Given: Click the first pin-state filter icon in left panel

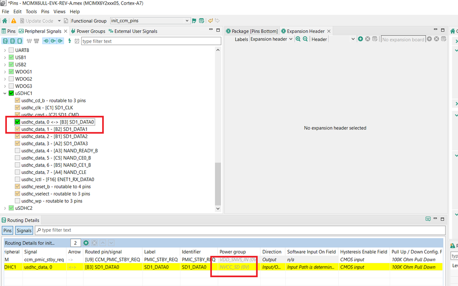Looking at the screenshot, I should [x=5, y=41].
